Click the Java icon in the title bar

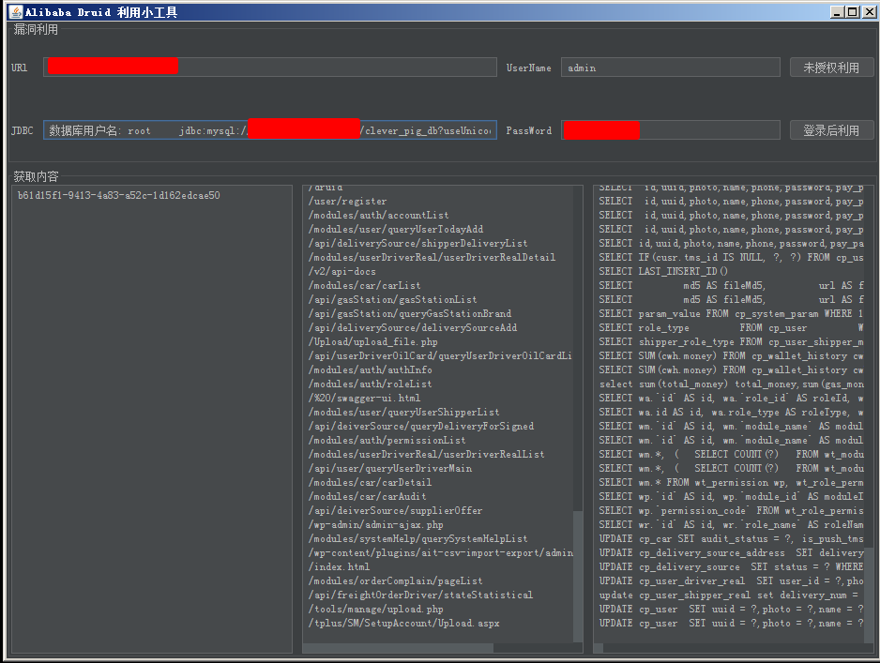[x=15, y=12]
